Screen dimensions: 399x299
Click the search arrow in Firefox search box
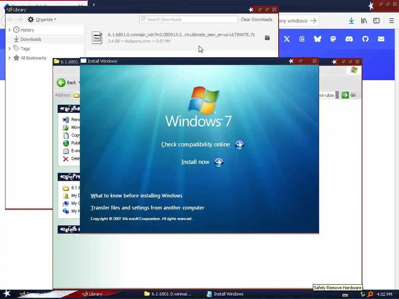[313, 21]
